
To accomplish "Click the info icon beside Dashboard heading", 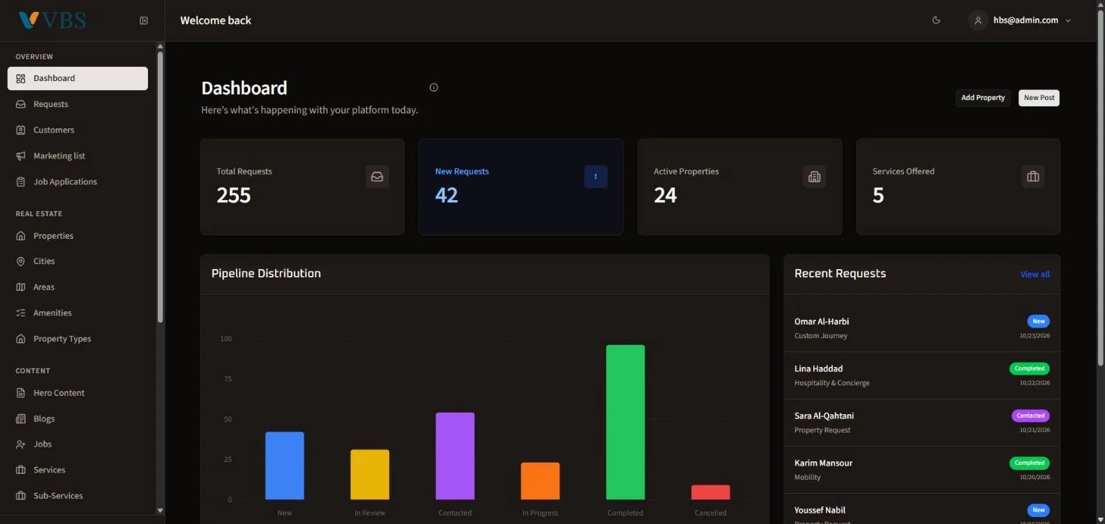I will [433, 87].
